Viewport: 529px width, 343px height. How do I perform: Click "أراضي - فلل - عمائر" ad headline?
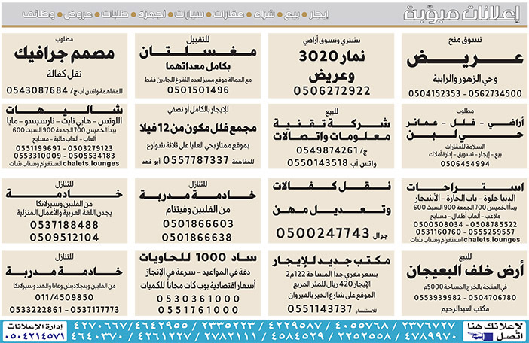[x=465, y=123]
